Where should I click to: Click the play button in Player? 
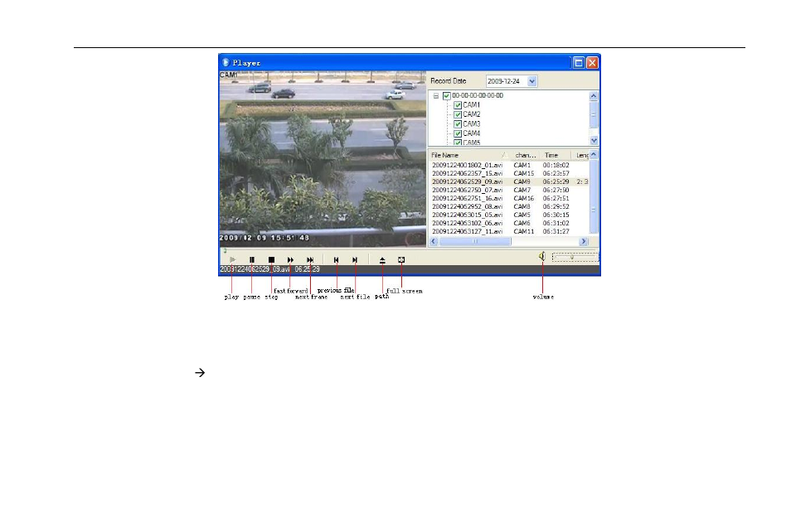pyautogui.click(x=232, y=259)
